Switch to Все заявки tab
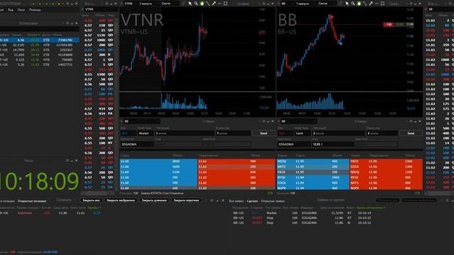454x255 pixels. pyautogui.click(x=236, y=201)
